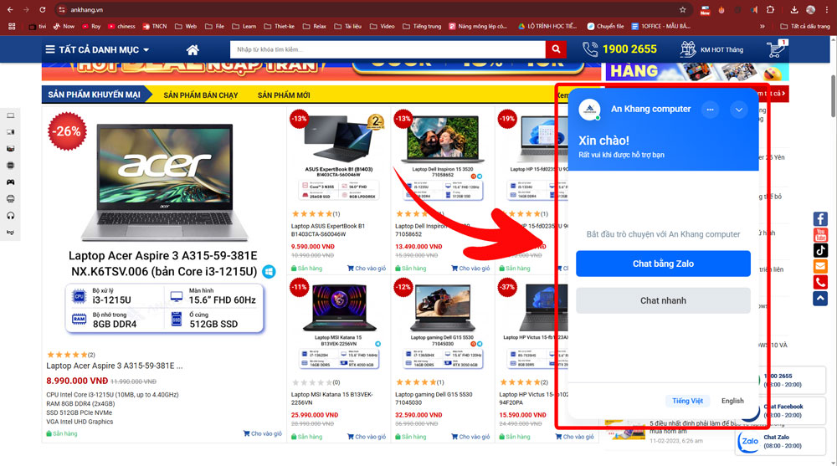Add MSI Katana 15 to cart

[x=367, y=437]
